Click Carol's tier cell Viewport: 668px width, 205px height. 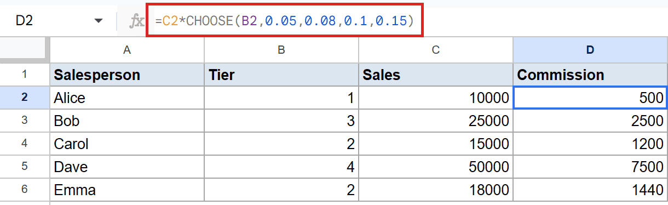pyautogui.click(x=281, y=144)
